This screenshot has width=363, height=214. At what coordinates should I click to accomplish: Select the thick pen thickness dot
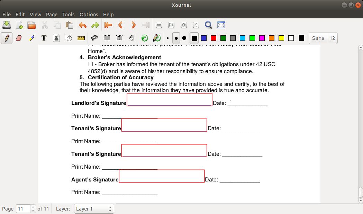[184, 38]
